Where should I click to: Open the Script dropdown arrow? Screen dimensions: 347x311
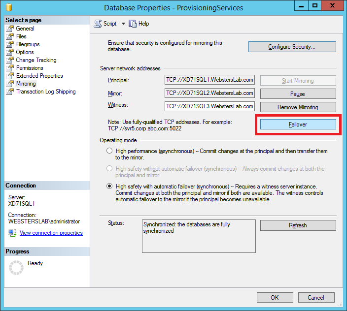pyautogui.click(x=123, y=24)
